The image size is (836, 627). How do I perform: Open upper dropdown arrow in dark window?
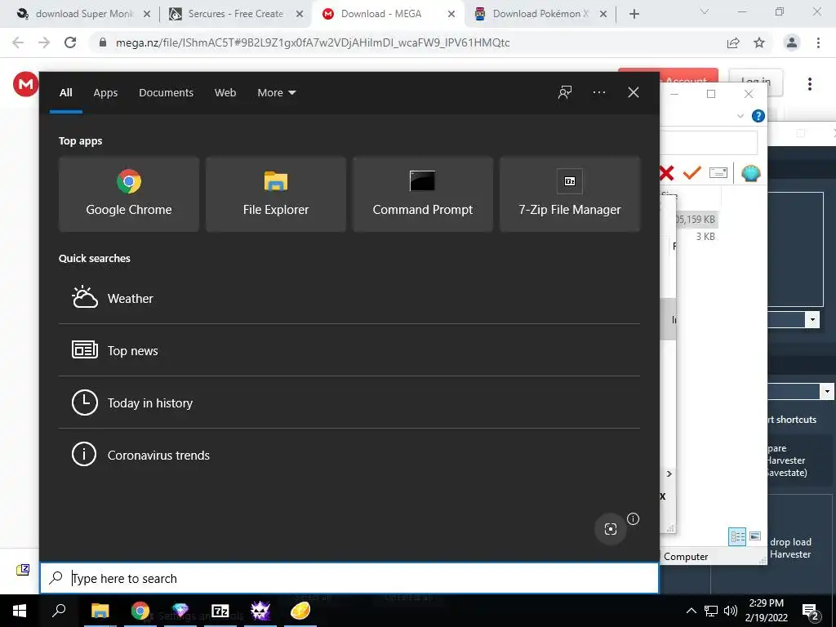pos(812,320)
